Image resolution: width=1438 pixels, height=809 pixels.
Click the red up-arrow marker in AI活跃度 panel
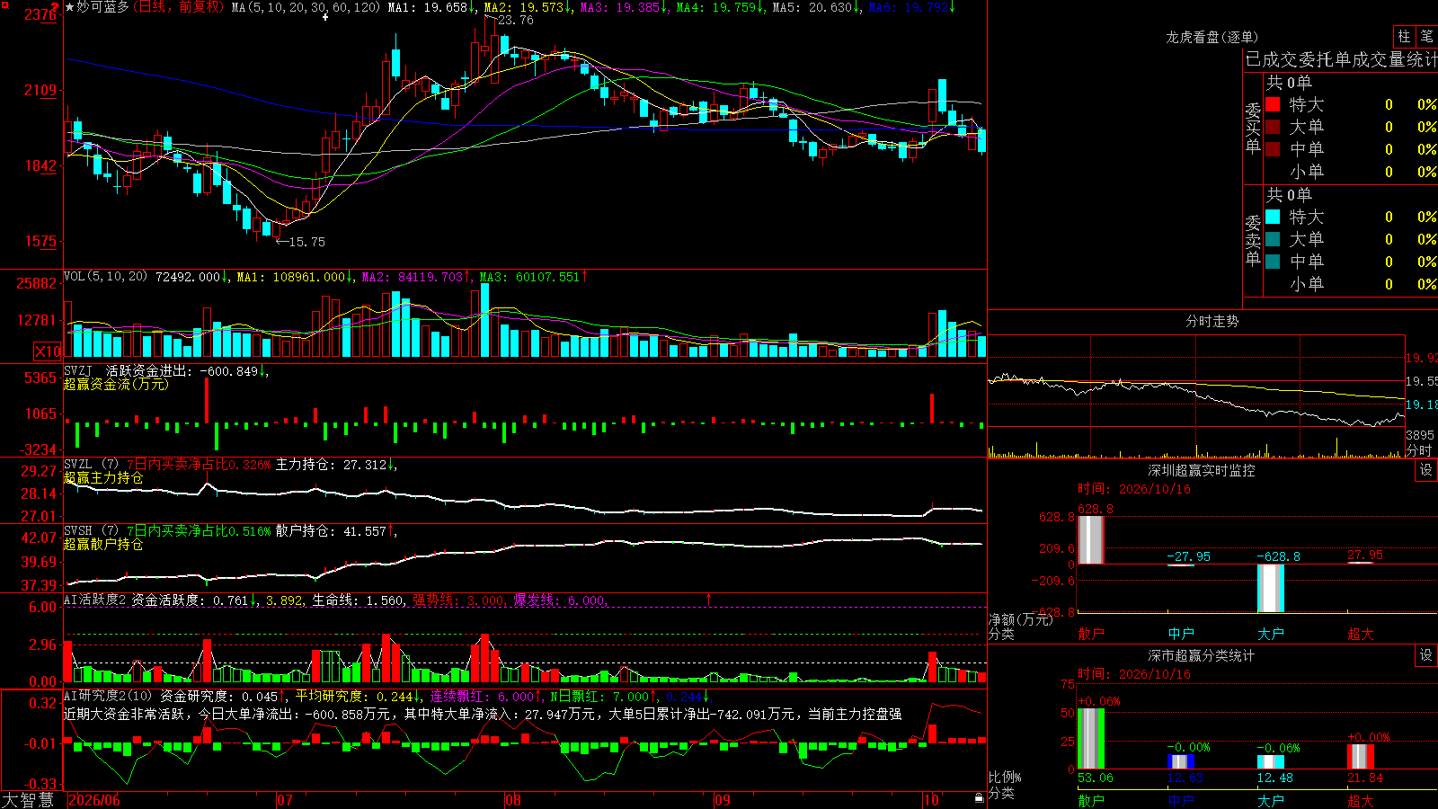pos(708,600)
